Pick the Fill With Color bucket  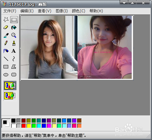click(x=14, y=27)
